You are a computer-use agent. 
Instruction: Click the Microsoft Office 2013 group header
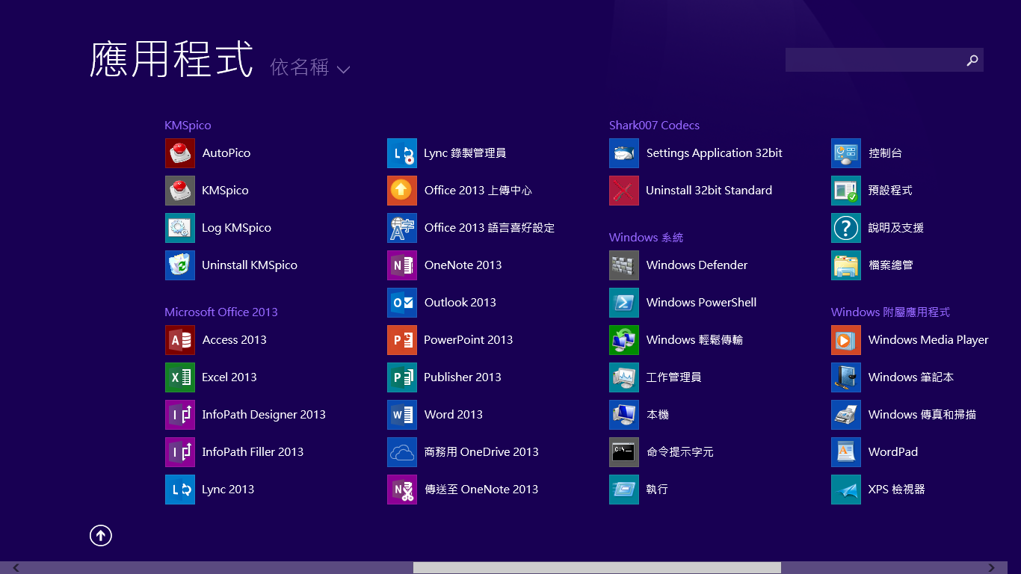click(221, 312)
